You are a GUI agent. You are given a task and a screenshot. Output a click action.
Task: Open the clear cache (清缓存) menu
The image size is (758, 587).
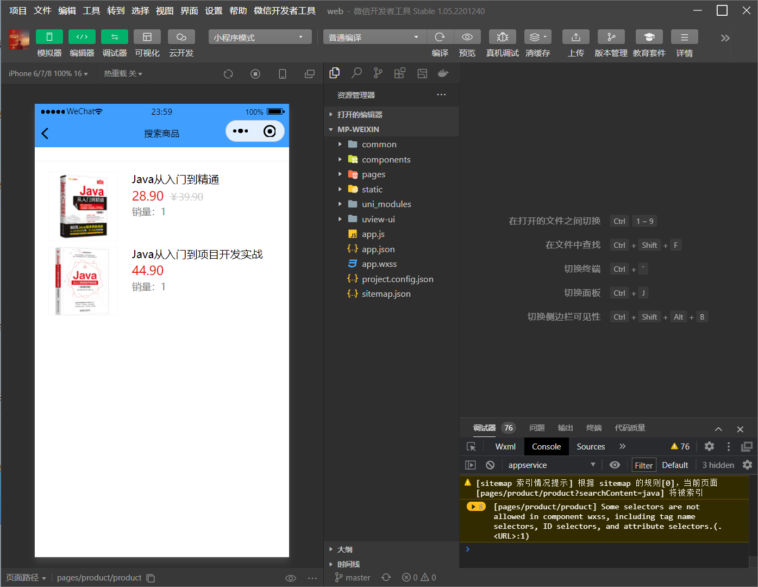pos(538,37)
